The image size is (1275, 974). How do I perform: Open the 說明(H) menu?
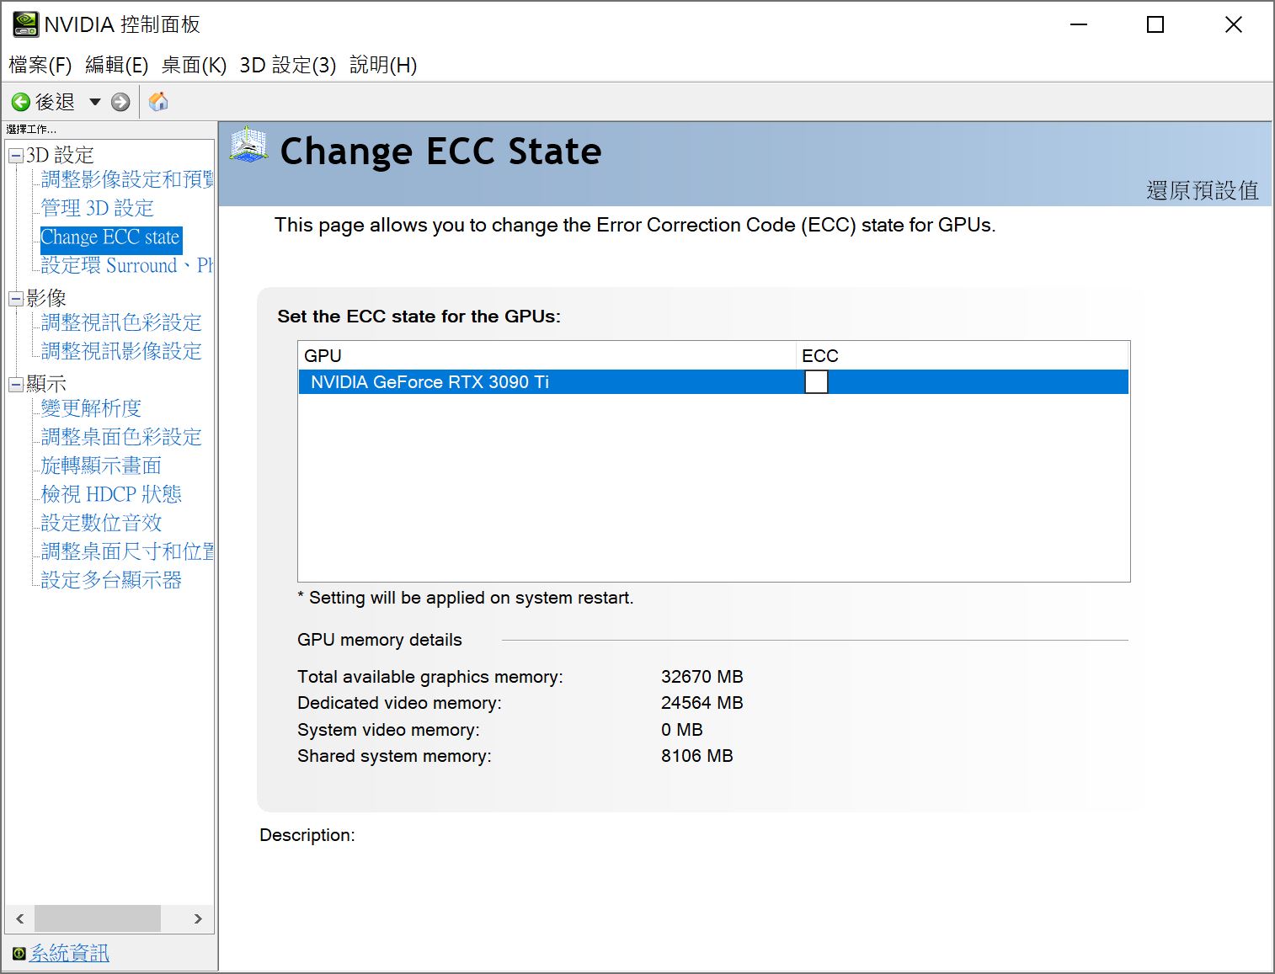tap(383, 65)
